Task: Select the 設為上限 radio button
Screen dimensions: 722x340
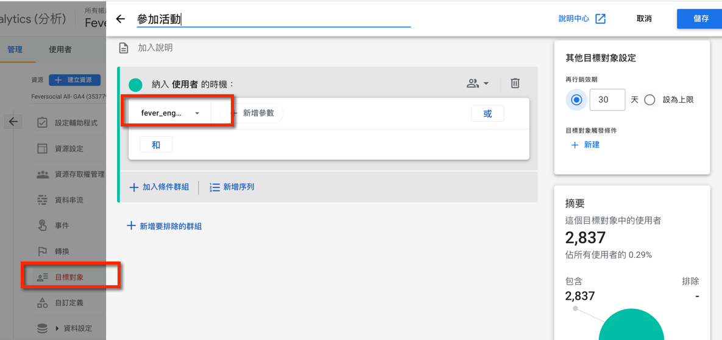Action: [x=649, y=100]
